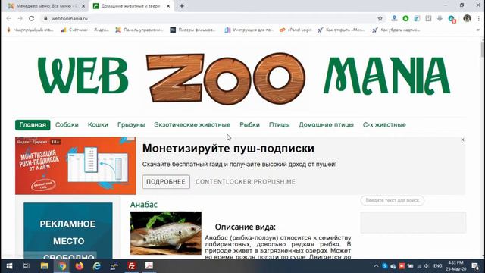Screen dimensions: 485x273
Task: Click the ПОДРОБНЕЕ ad button
Action: tap(166, 182)
